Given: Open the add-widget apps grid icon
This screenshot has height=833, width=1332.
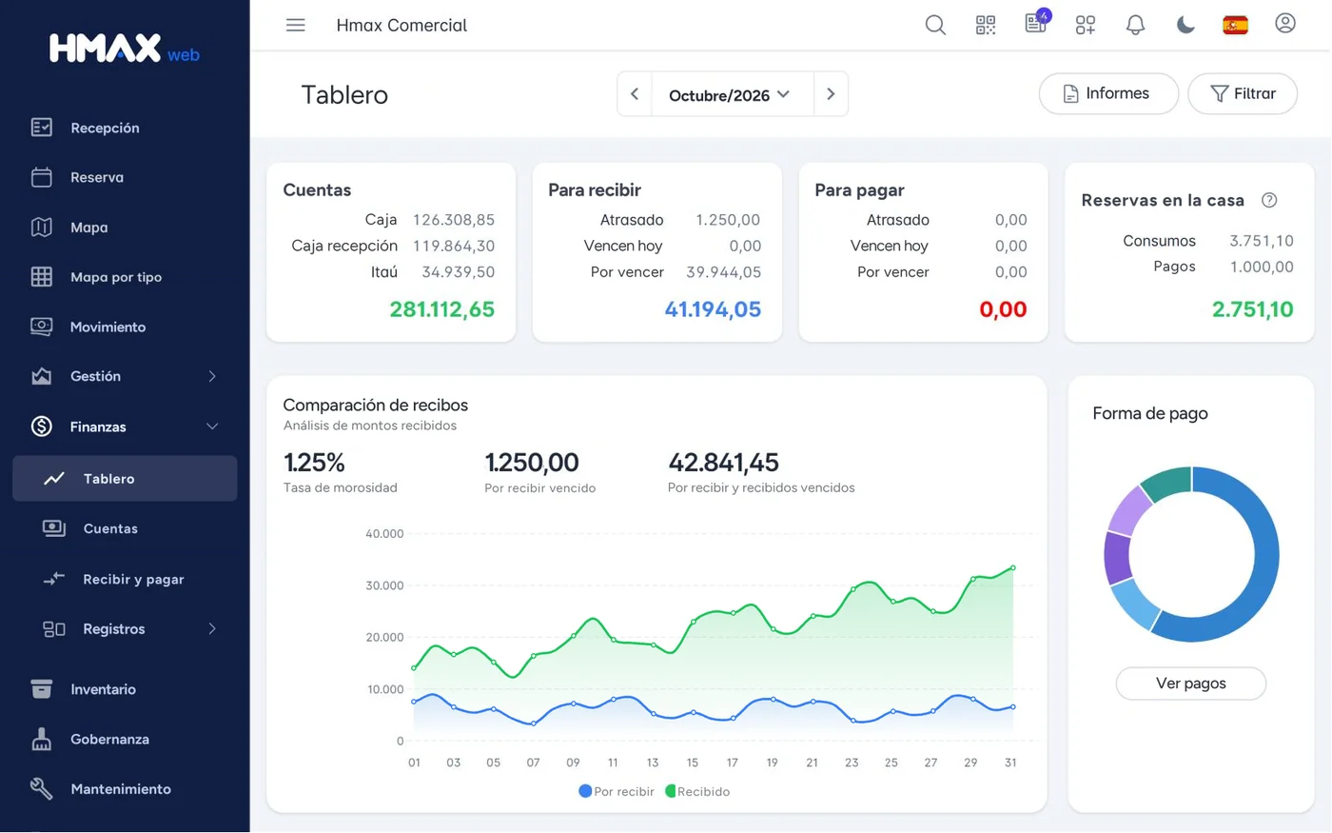Looking at the screenshot, I should (x=1086, y=26).
